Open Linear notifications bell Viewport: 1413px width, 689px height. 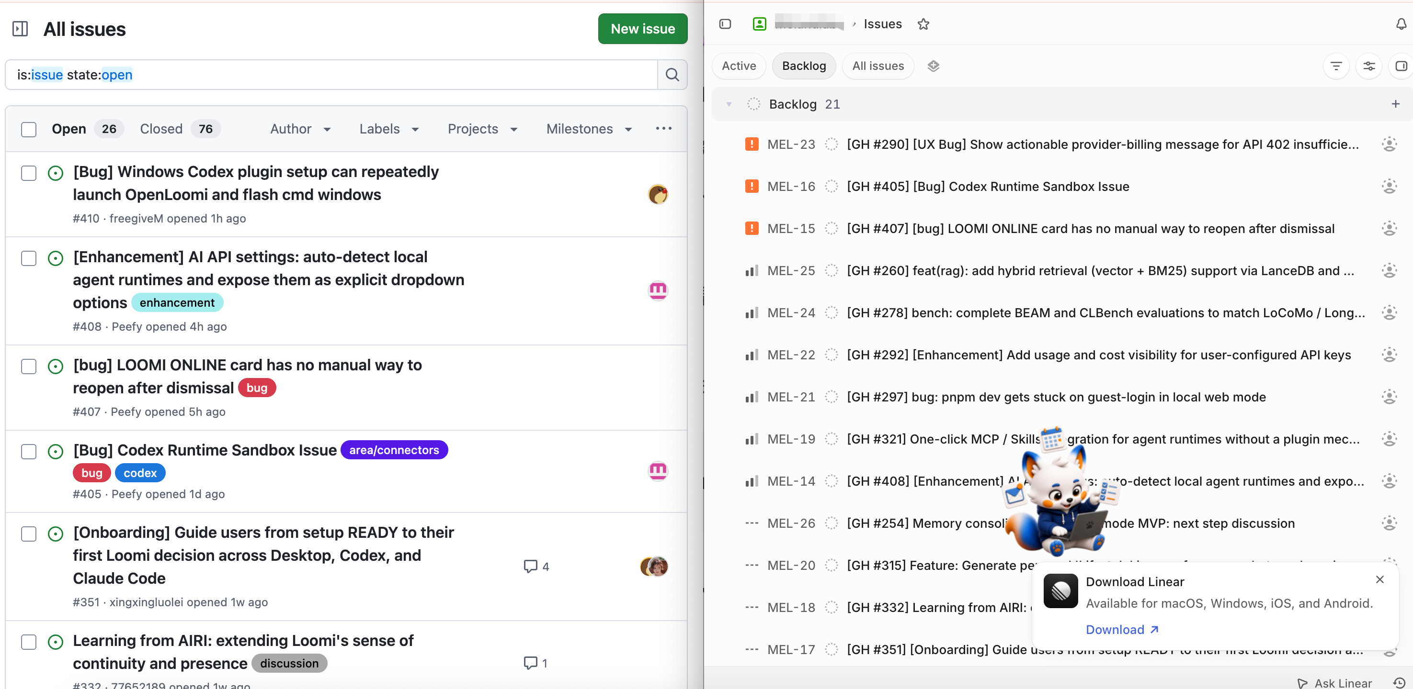click(x=1401, y=24)
